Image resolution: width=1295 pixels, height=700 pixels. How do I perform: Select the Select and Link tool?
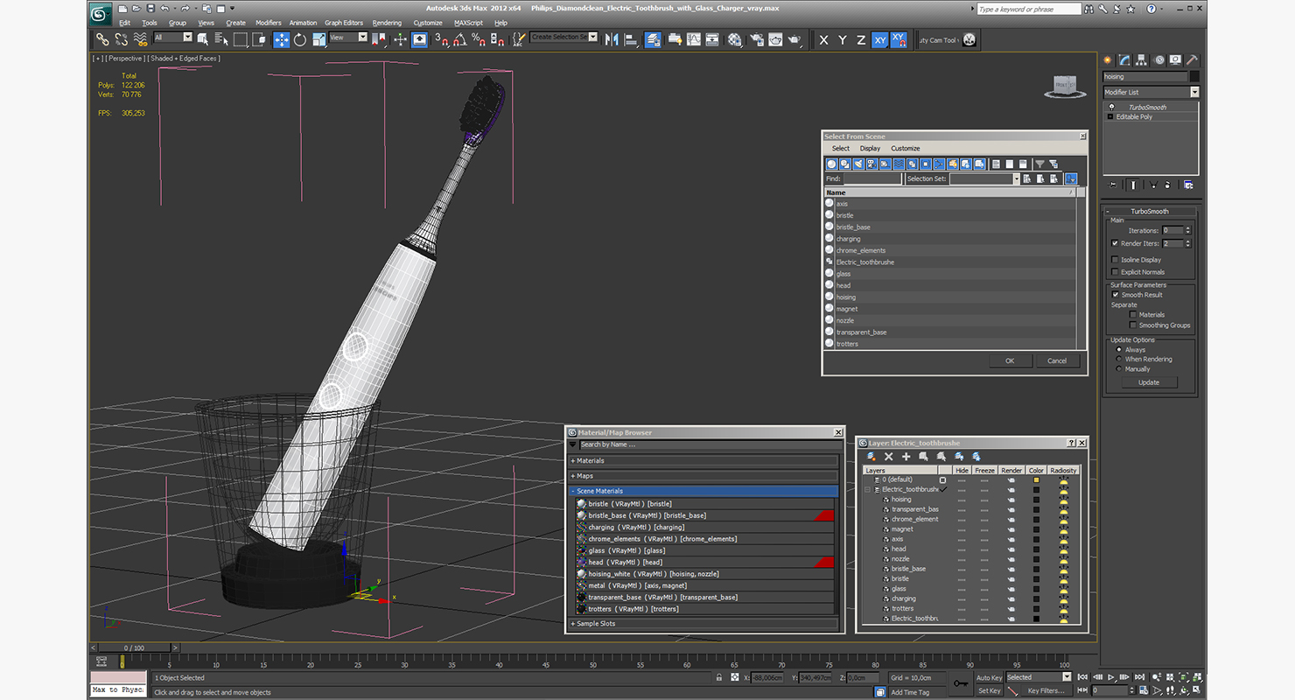(102, 39)
